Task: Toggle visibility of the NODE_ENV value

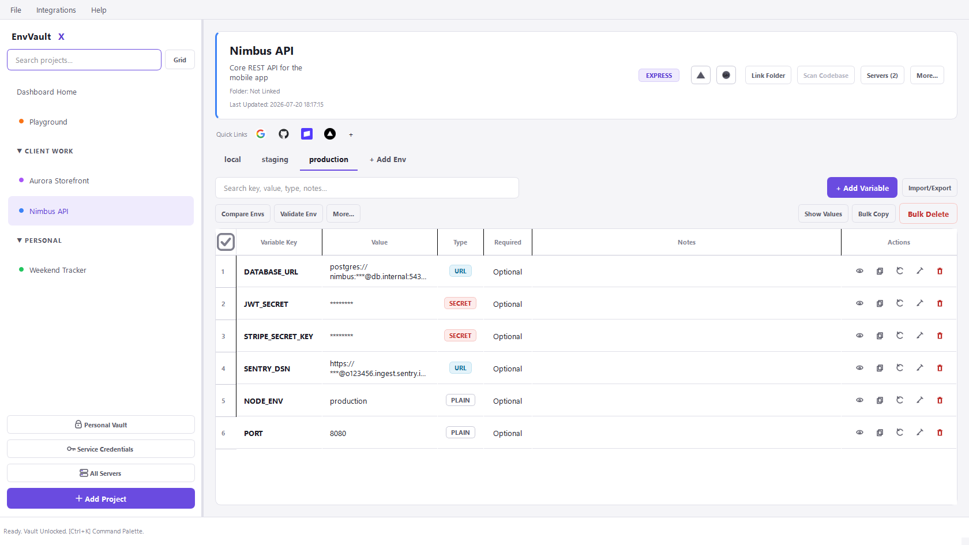Action: tap(859, 400)
